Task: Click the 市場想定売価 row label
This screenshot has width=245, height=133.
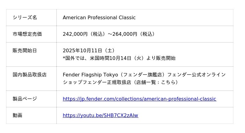Action: [27, 34]
